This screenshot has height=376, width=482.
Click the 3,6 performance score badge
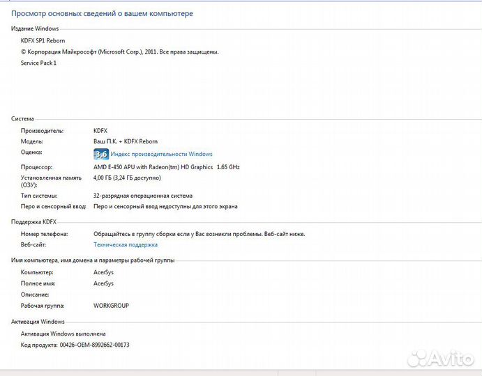point(101,154)
